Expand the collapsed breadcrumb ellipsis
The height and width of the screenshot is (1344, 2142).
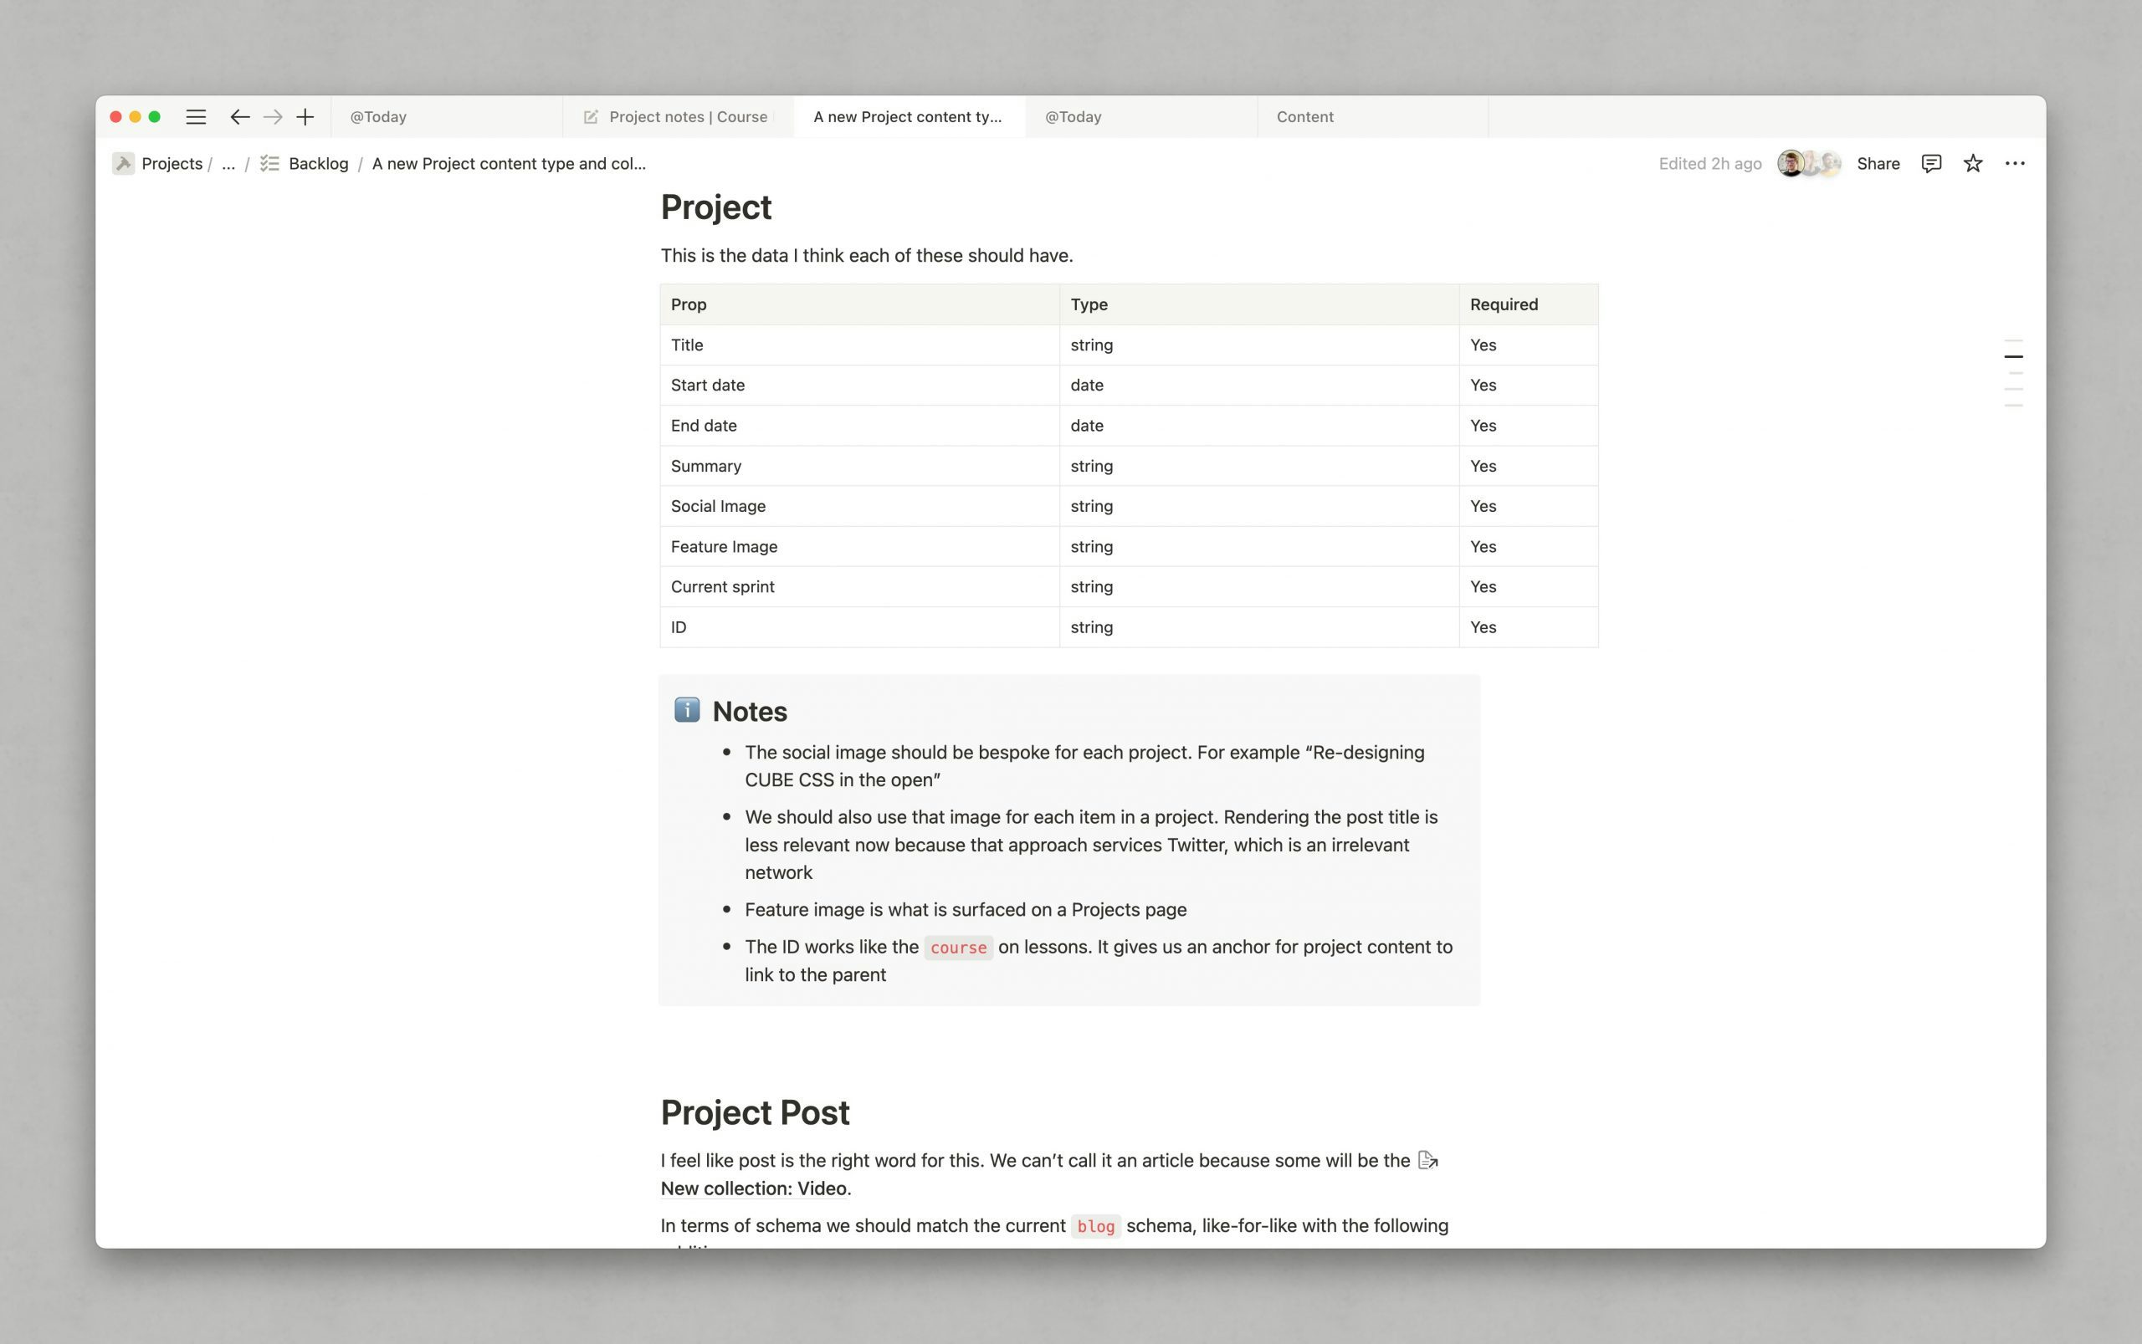coord(228,164)
